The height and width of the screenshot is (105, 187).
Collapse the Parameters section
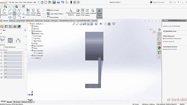(26, 50)
